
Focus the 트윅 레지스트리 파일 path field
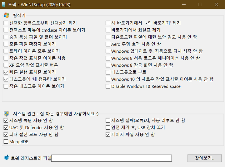tap(112, 158)
